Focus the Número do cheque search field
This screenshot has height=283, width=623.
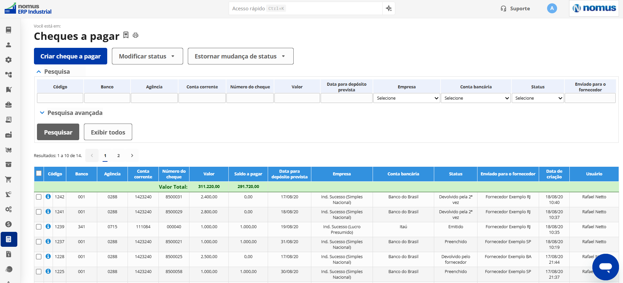pyautogui.click(x=250, y=98)
